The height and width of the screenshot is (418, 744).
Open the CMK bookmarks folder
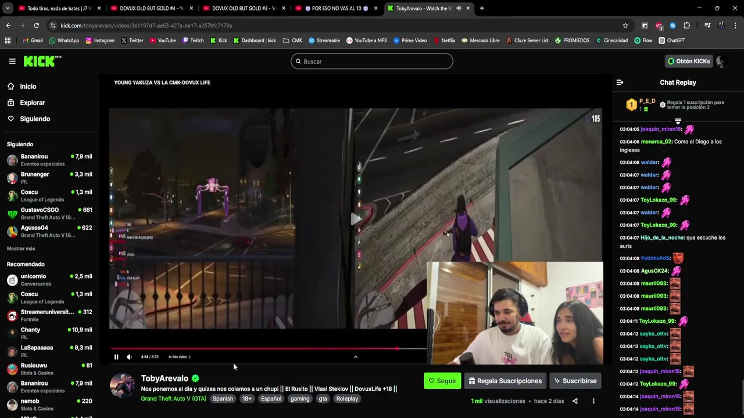292,41
